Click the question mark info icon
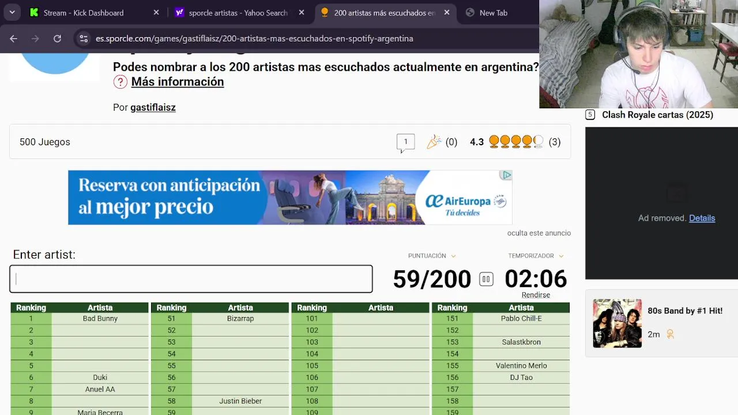Screen dimensions: 738x415 120,82
